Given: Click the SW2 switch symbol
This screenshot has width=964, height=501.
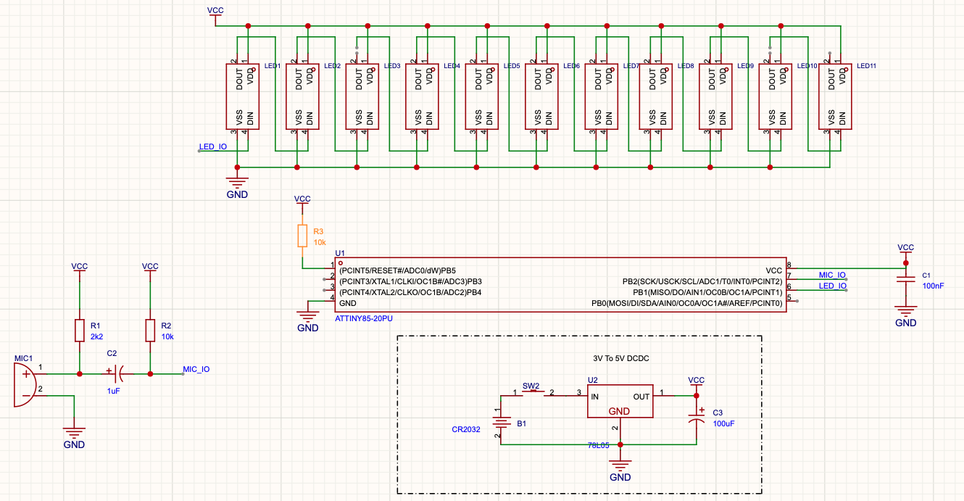Looking at the screenshot, I should click(x=534, y=394).
